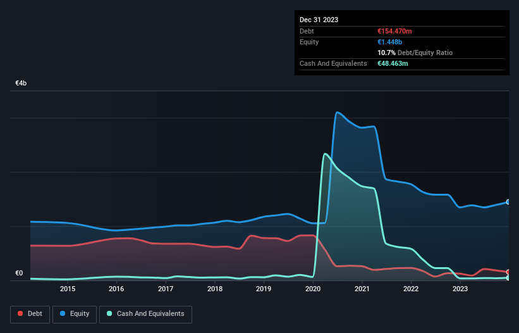This screenshot has width=519, height=333.
Task: Select the blue Equity endpoint marker
Action: [x=508, y=202]
